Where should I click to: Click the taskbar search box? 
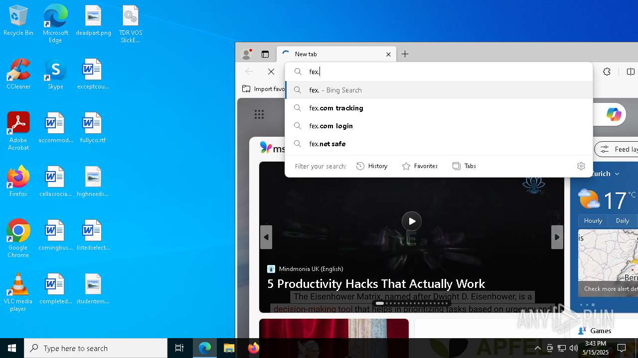tap(96, 348)
